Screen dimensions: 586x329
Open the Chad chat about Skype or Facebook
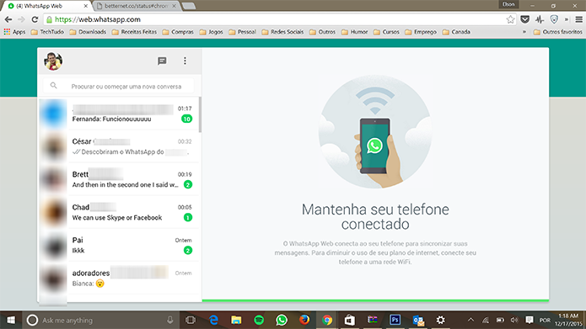coord(119,212)
